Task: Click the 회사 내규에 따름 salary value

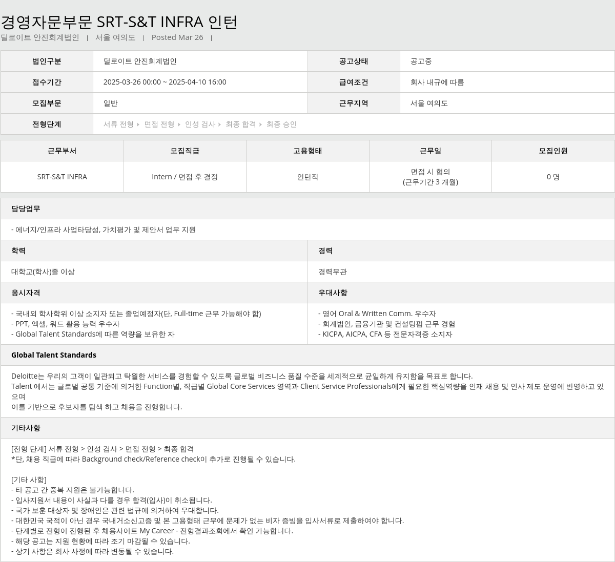Action: tap(437, 82)
